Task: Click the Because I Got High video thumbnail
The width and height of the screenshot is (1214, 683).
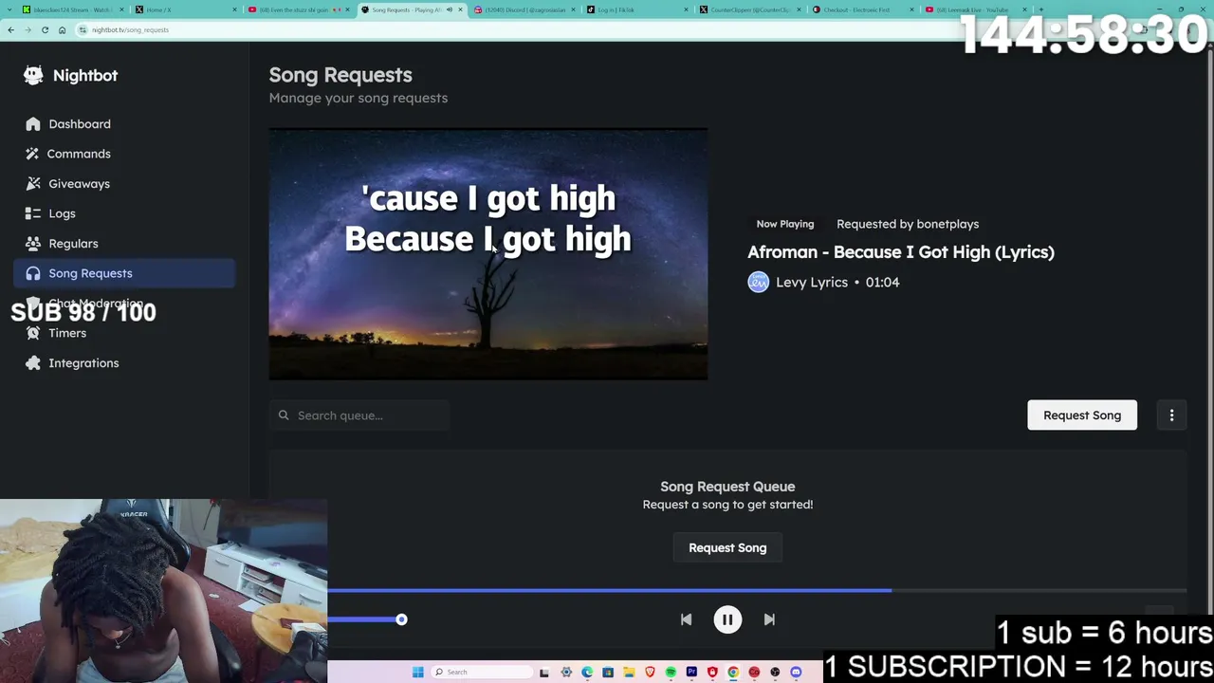Action: 487,254
